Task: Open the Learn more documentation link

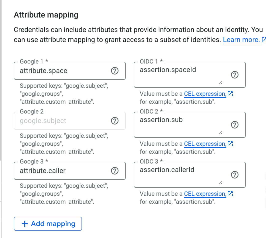Action: click(x=241, y=39)
